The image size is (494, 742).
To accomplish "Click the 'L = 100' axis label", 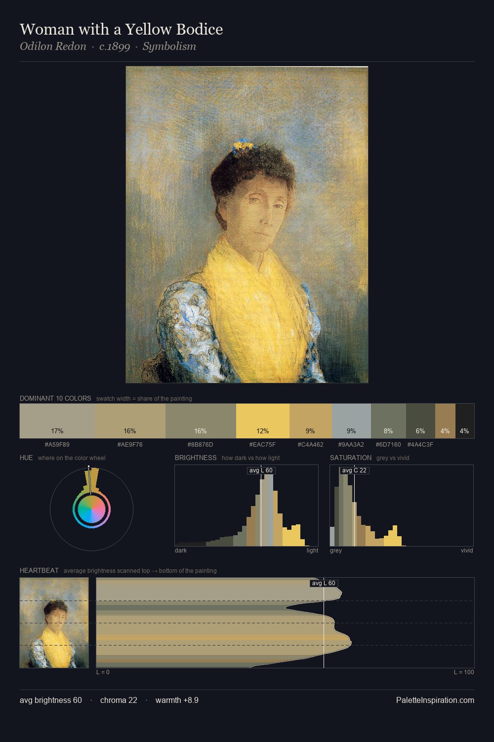I will click(464, 672).
